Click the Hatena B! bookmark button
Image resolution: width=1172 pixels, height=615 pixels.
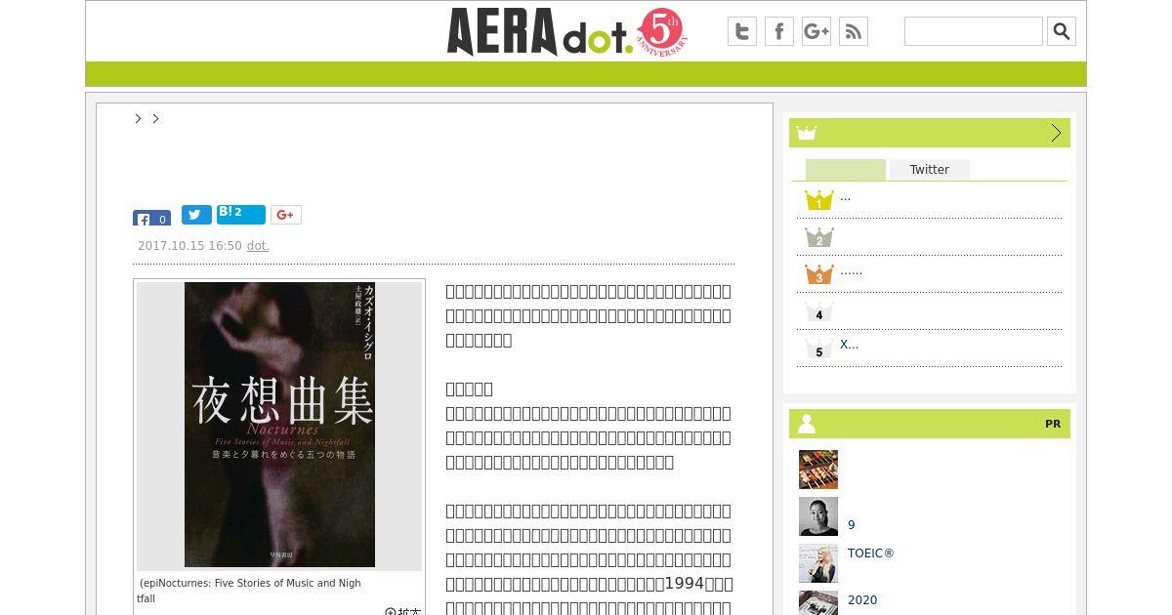(241, 215)
